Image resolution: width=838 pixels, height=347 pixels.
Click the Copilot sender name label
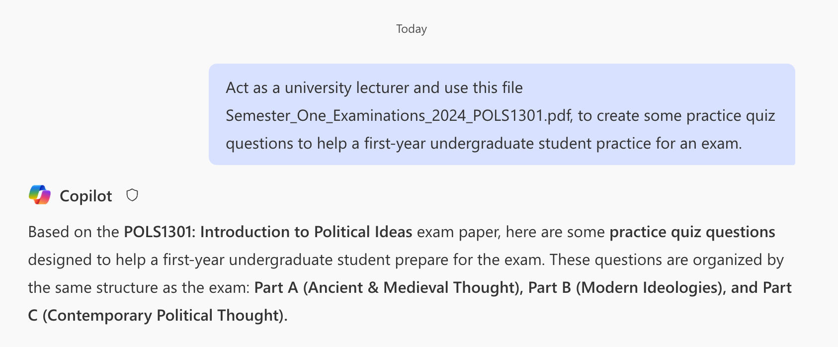tap(85, 196)
